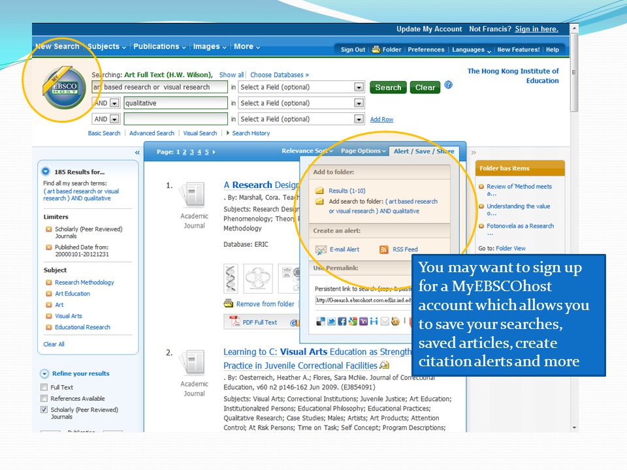Share via the email envelope icon in permalink panel
This screenshot has height=470, width=627.
pyautogui.click(x=385, y=321)
